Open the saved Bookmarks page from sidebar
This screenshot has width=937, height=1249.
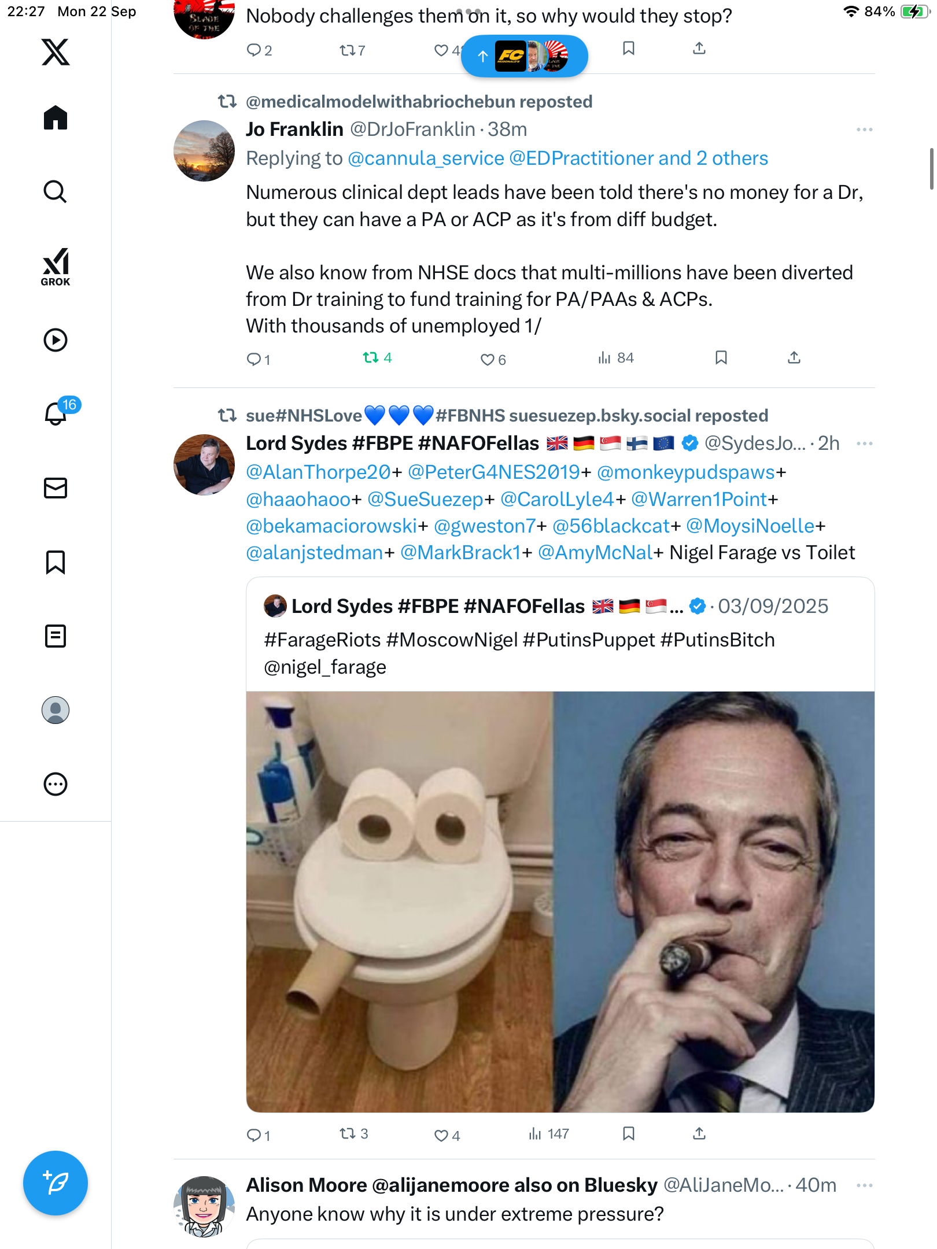(56, 562)
